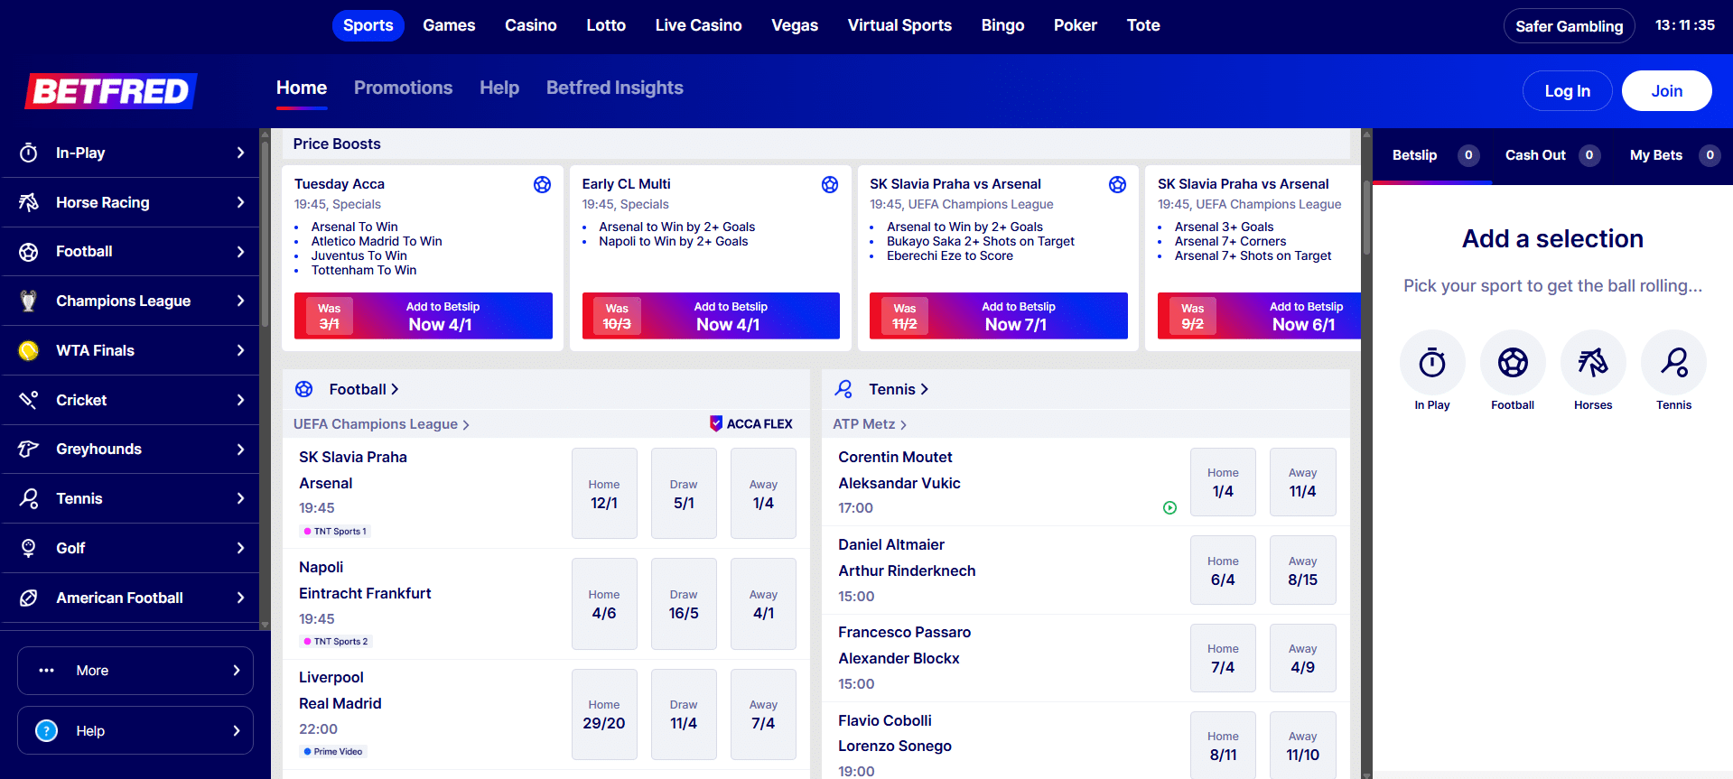This screenshot has width=1733, height=779.
Task: Select Away 11/4 for Aleksandar Vukic
Action: click(x=1302, y=482)
